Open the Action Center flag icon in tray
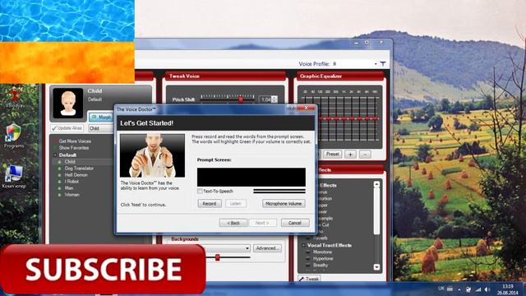 [468, 289]
